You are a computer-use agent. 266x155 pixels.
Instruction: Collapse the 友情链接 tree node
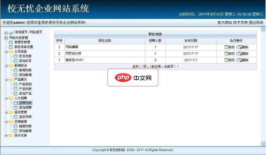[6, 122]
